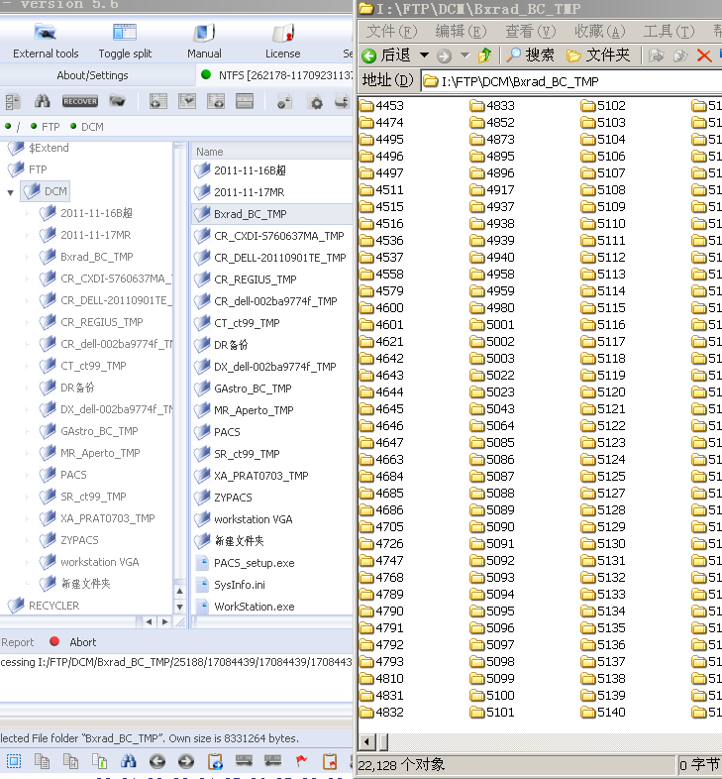Click the first copy-documents icon in bottom toolbar
The width and height of the screenshot is (722, 779).
[43, 761]
